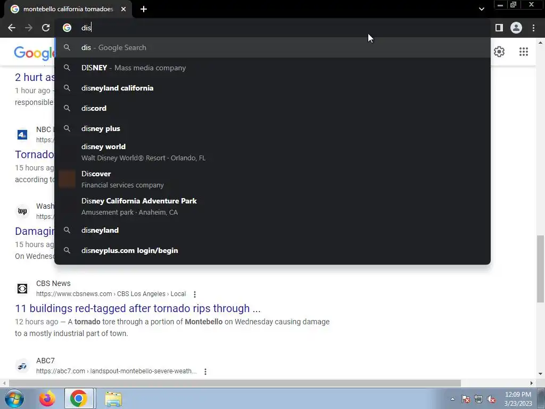Screen dimensions: 545x409
Task: Select the 'dis - Google Search' suggestion
Action: click(272, 47)
